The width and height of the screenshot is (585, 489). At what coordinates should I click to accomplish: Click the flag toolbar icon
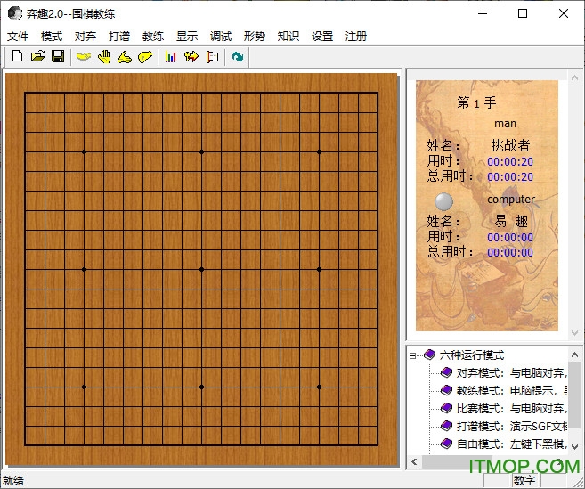[x=212, y=57]
